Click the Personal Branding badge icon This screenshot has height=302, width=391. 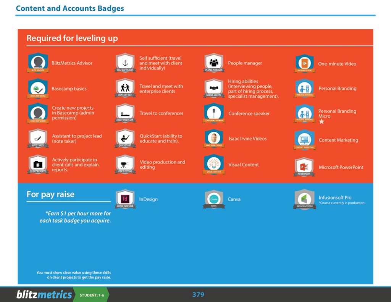[x=305, y=89]
